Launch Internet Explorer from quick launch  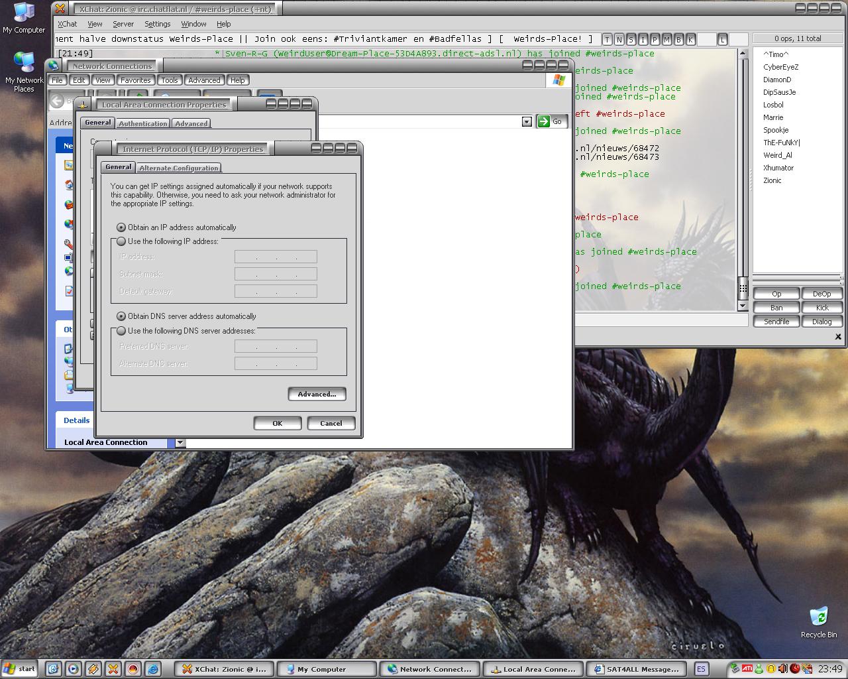pos(153,669)
